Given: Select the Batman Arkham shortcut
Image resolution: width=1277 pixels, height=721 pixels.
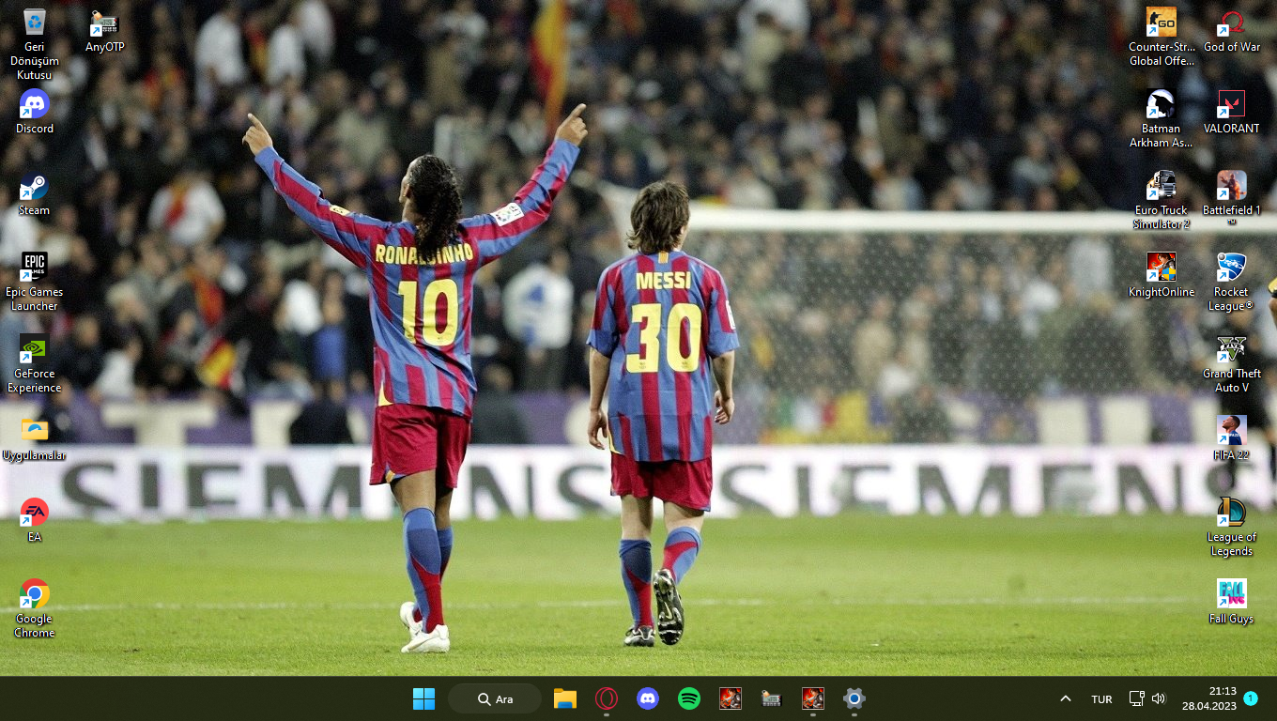Looking at the screenshot, I should [1162, 118].
